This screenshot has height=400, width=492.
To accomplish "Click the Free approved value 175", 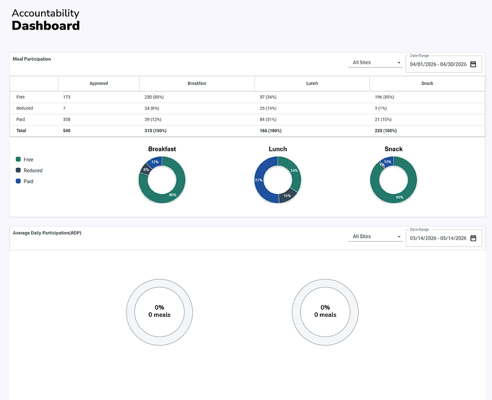I will pos(66,97).
